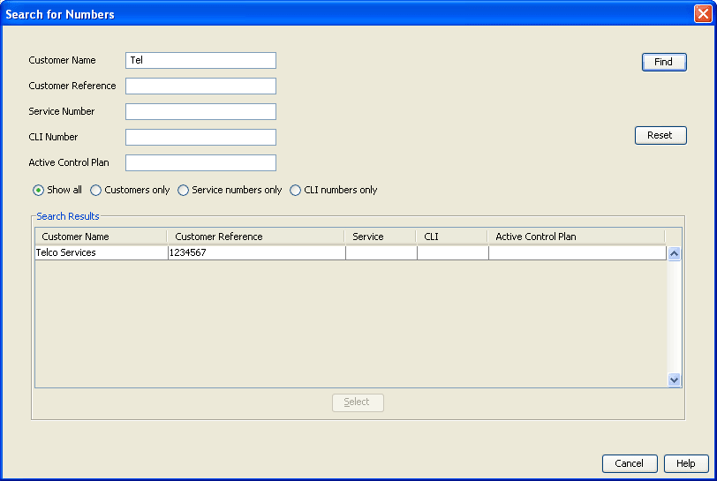Choose CLI numbers only radio option

(x=334, y=191)
